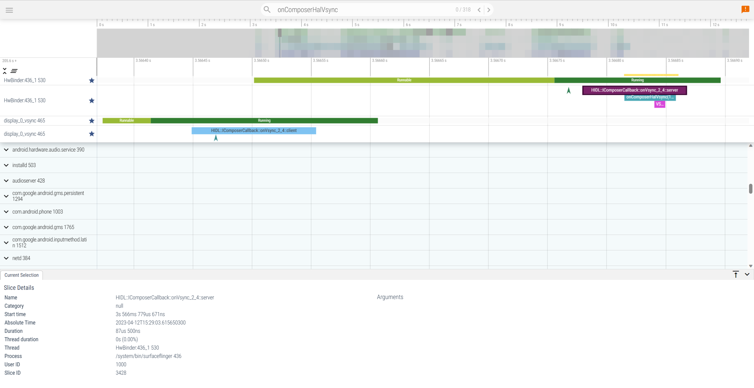
Task: Collapse the details panel chevron
Action: pyautogui.click(x=747, y=274)
